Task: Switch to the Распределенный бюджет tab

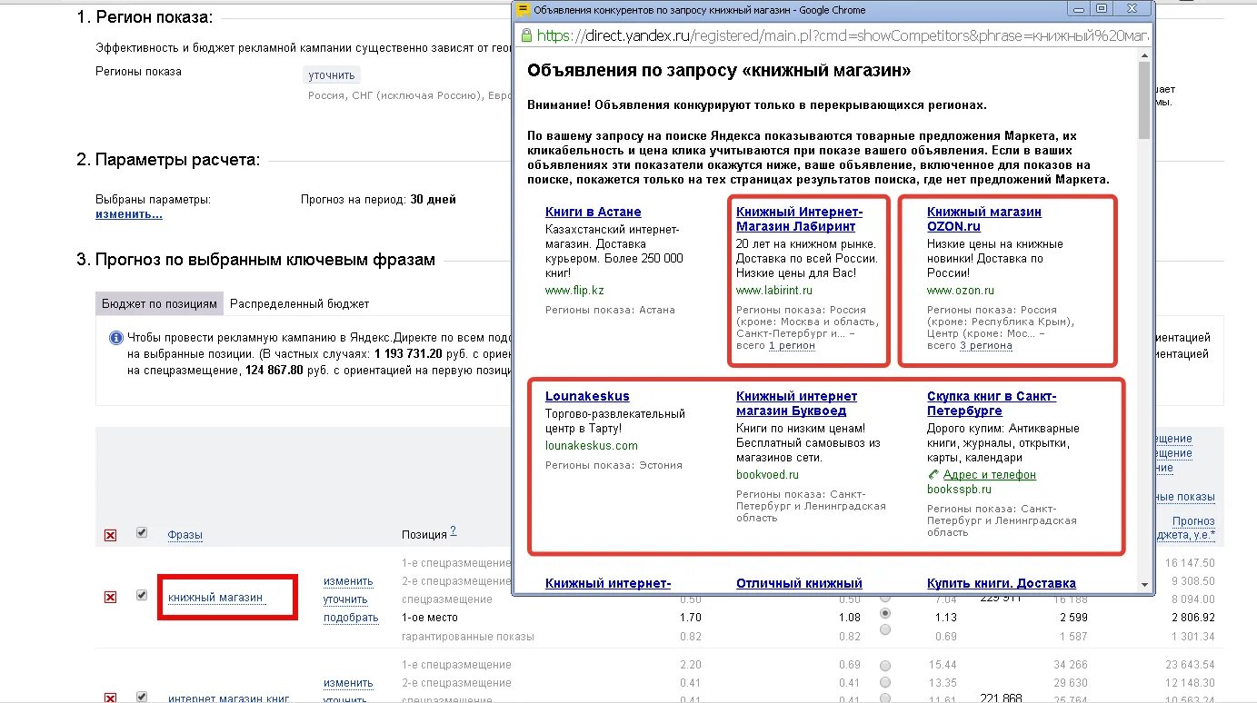Action: tap(299, 303)
